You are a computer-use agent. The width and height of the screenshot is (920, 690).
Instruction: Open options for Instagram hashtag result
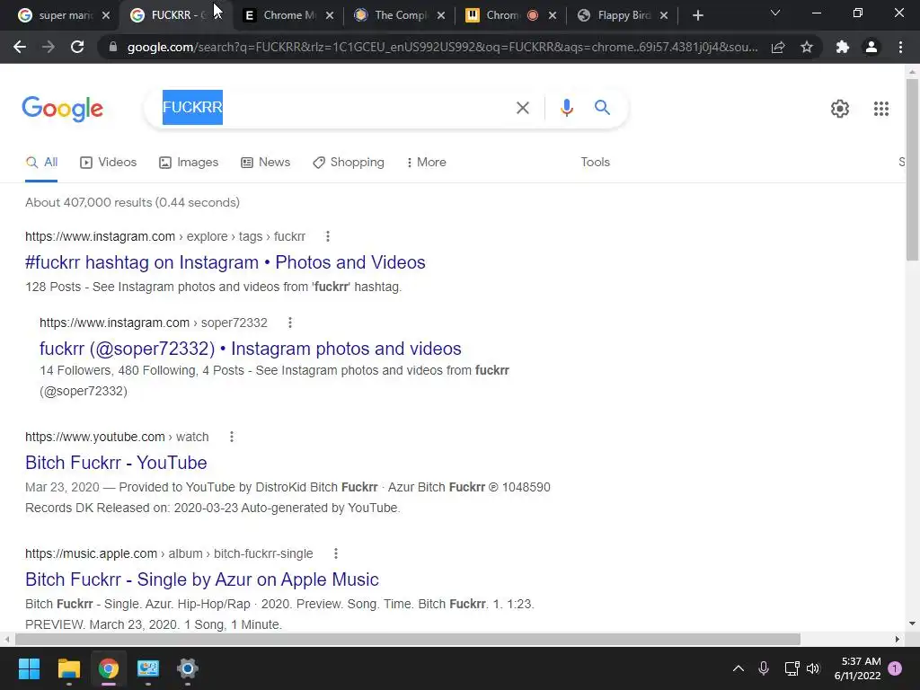point(327,236)
